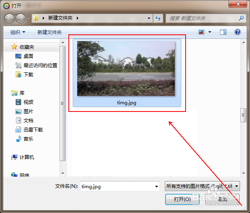Image resolution: width=250 pixels, height=213 pixels.
Task: Click the timg.jpg file name label
Action: pyautogui.click(x=126, y=103)
